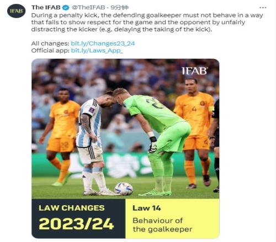
Task: Open The IFAB profile avatar
Action: [16, 11]
